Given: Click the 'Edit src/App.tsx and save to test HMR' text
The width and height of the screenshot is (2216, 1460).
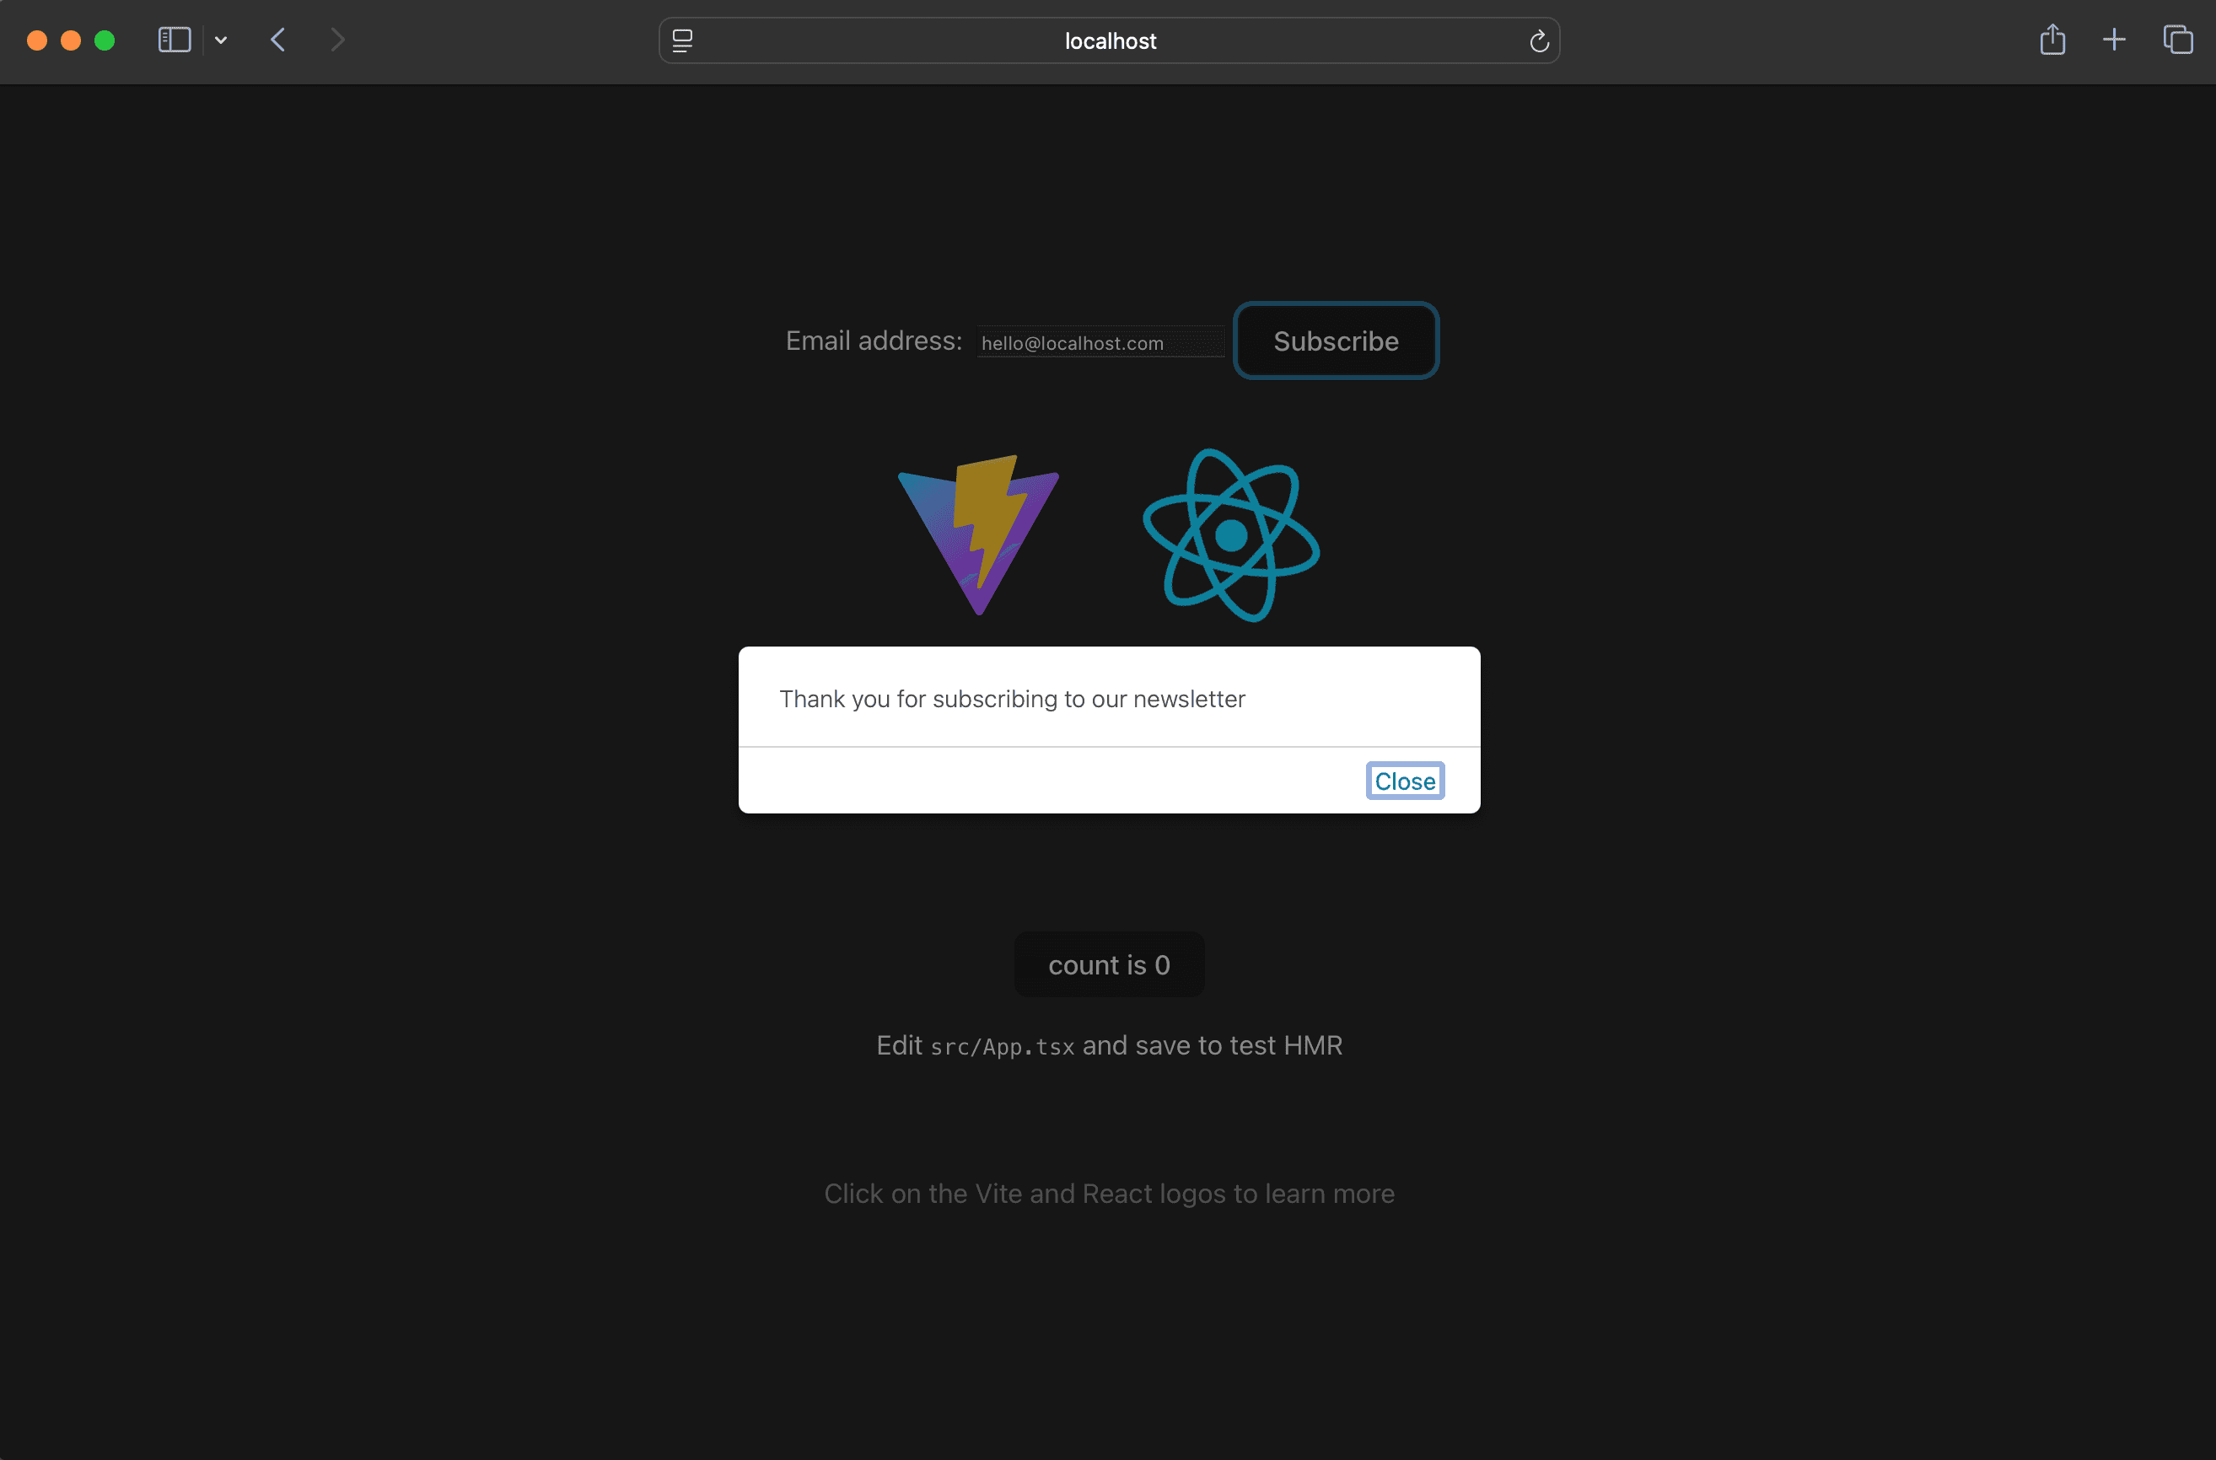Looking at the screenshot, I should (1109, 1045).
